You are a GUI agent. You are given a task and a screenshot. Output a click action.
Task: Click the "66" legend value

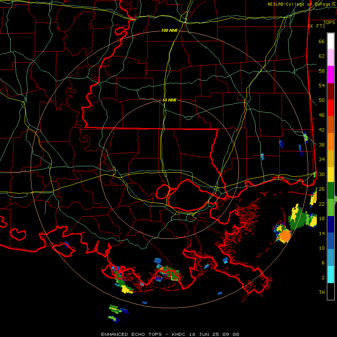point(322,41)
